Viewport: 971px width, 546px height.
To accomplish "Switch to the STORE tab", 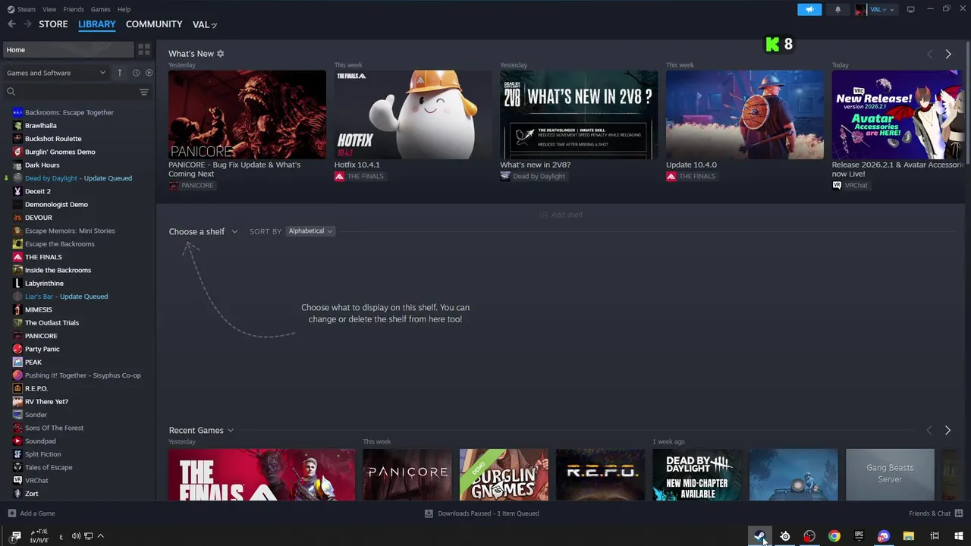I will [53, 24].
